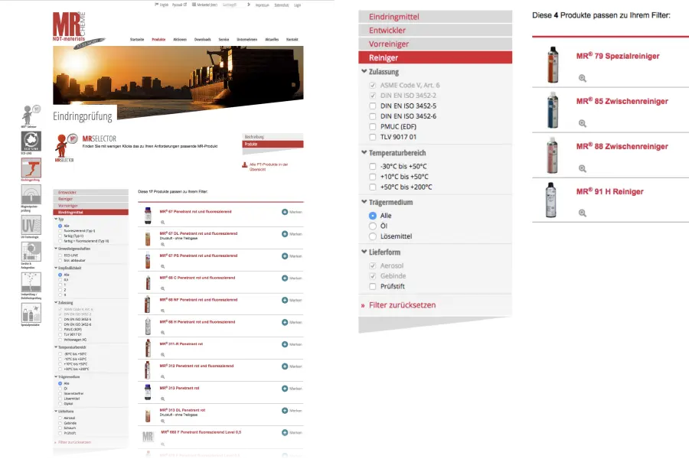Click download icon beside Alle PT-Produkte link
Image resolution: width=689 pixels, height=459 pixels.
click(x=244, y=165)
